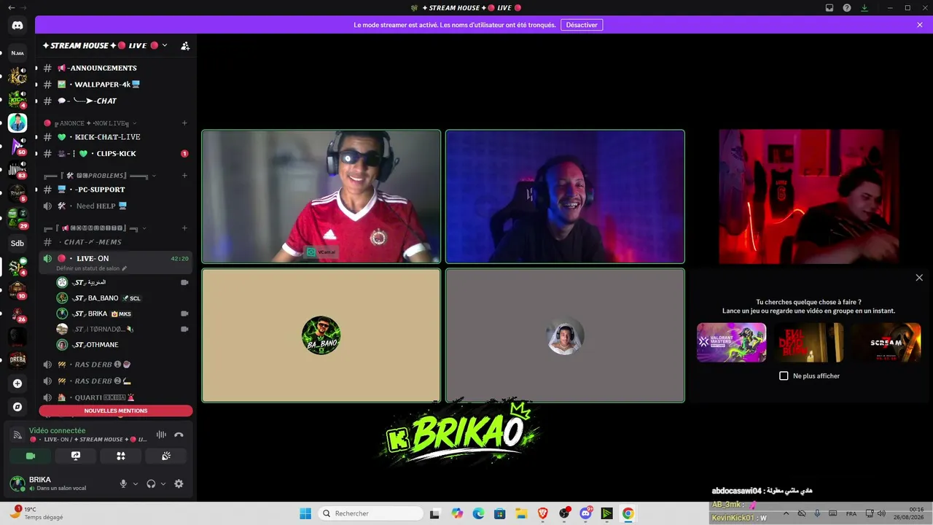Open the Evil Dead Burn video card
Image resolution: width=933 pixels, height=525 pixels.
[x=808, y=343]
